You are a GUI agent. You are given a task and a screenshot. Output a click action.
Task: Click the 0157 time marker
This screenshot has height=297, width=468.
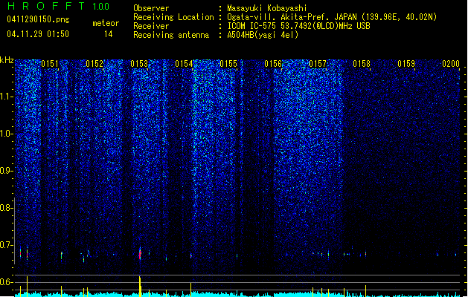[x=318, y=64]
